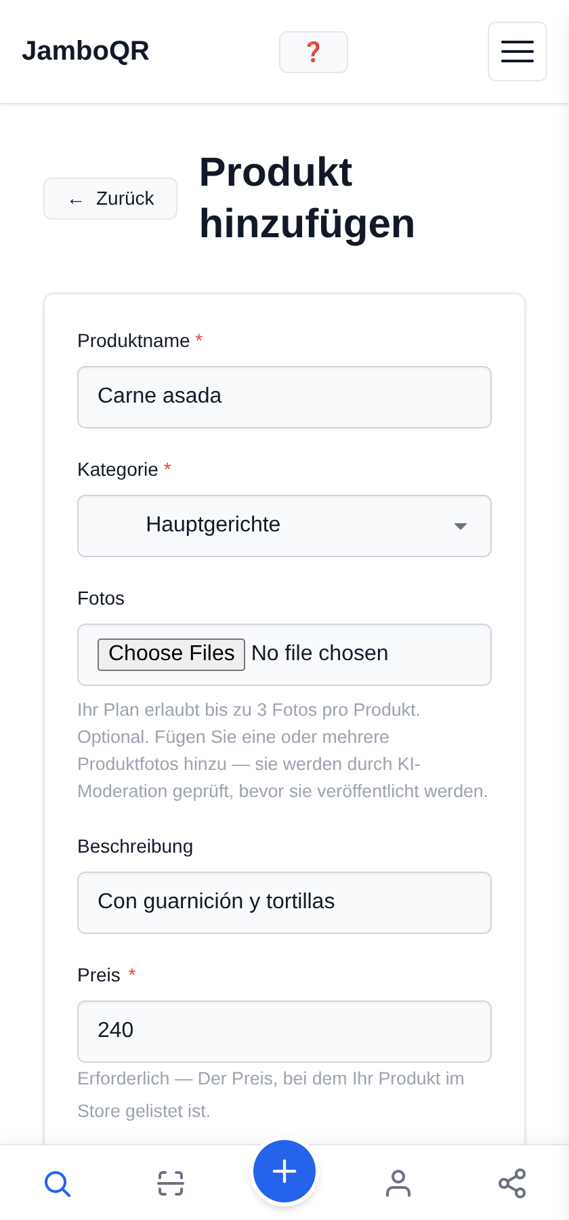This screenshot has width=569, height=1220.
Task: Click the JamboQR logo
Action: click(85, 51)
